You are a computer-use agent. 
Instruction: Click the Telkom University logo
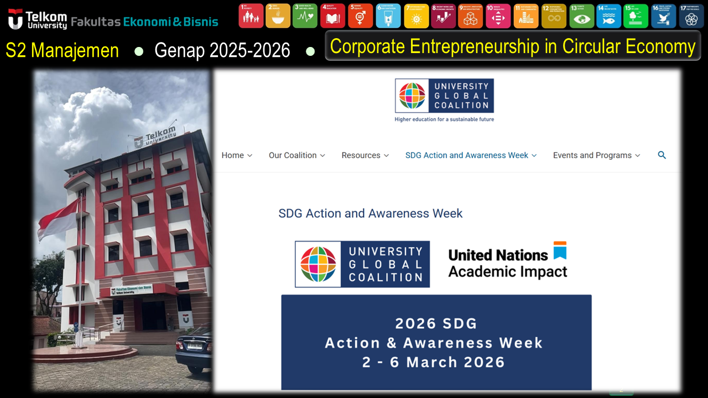(38, 19)
